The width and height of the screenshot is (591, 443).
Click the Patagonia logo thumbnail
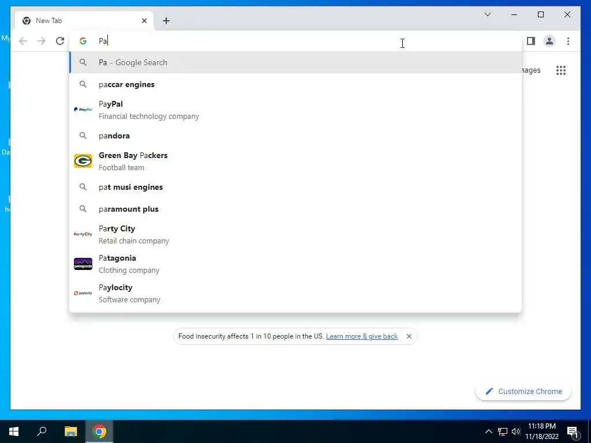pos(83,264)
